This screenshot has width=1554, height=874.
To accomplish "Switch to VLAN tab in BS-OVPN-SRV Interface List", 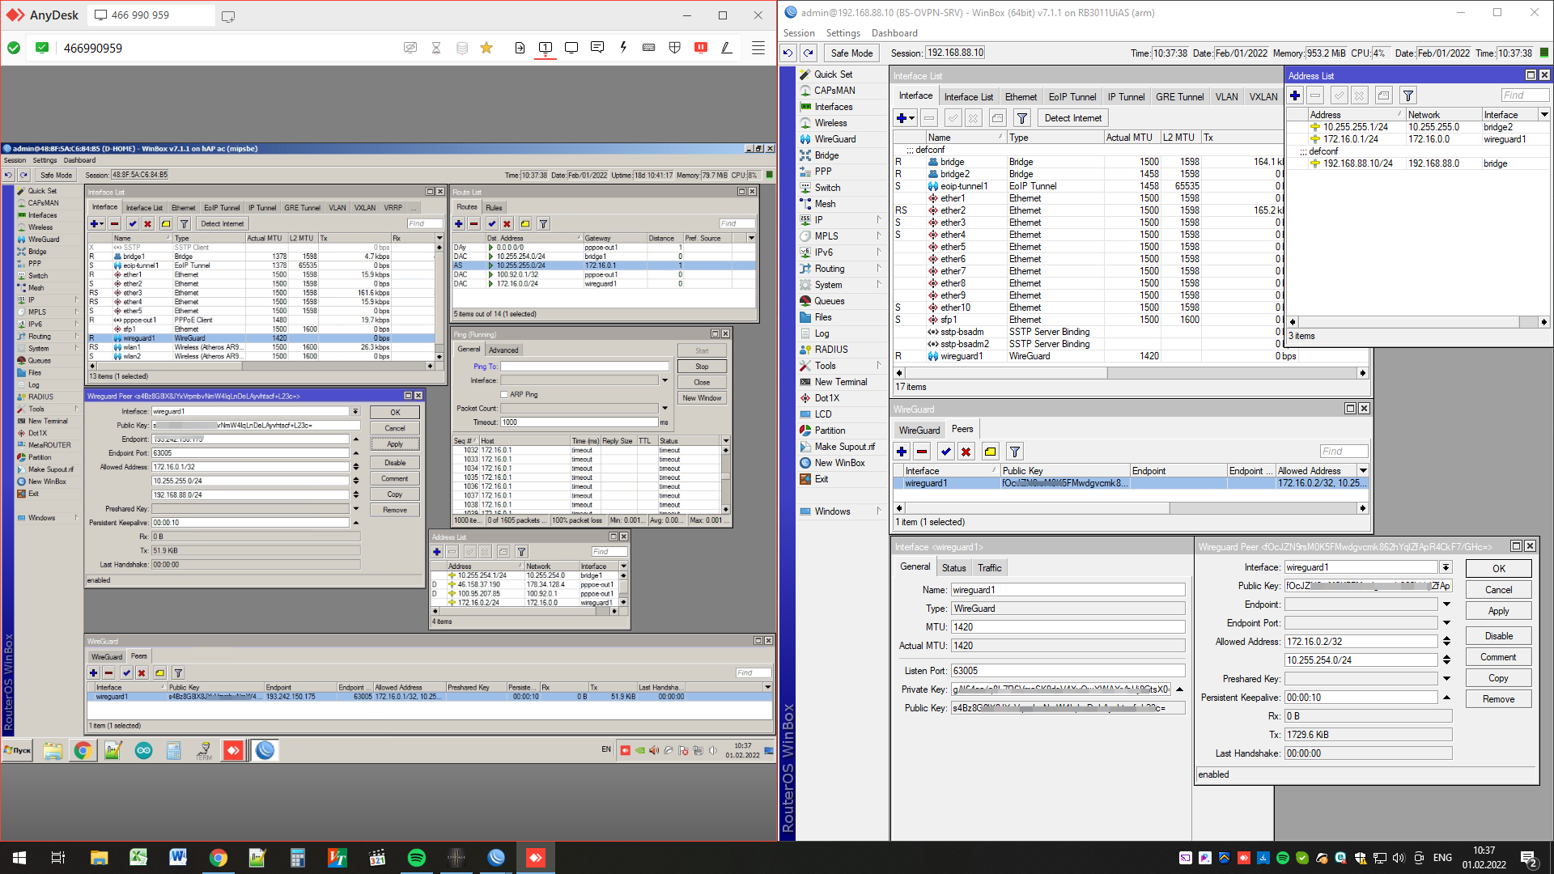I will [1226, 97].
